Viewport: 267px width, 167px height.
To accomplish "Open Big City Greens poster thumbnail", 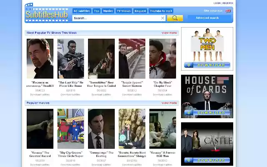I will 71,129.
